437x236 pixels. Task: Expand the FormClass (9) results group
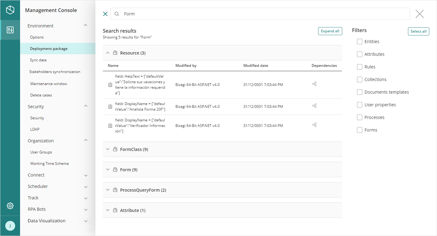[x=108, y=149]
